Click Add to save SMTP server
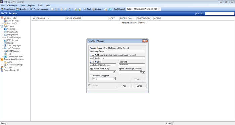The height and width of the screenshot is (125, 235). click(x=124, y=86)
